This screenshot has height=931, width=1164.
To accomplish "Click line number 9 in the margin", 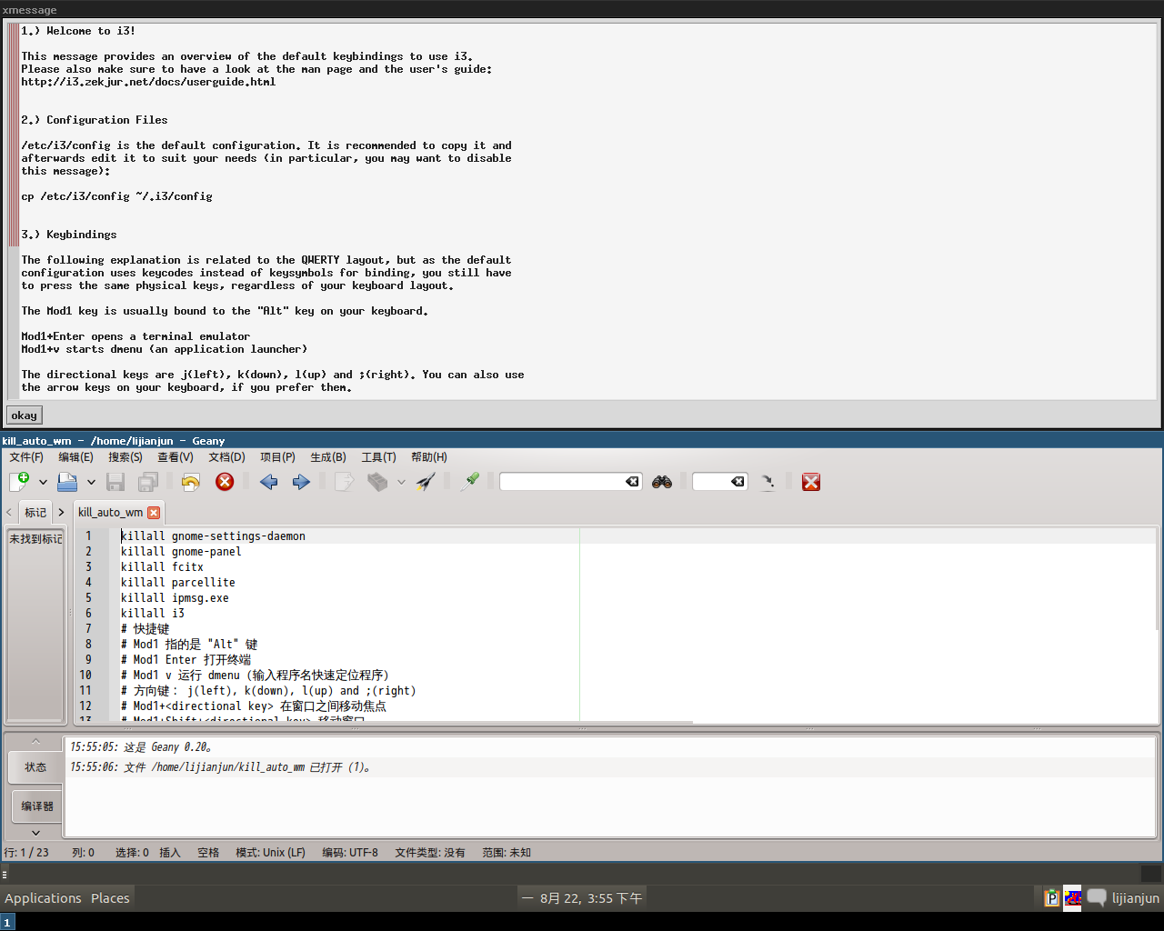I will (x=88, y=660).
